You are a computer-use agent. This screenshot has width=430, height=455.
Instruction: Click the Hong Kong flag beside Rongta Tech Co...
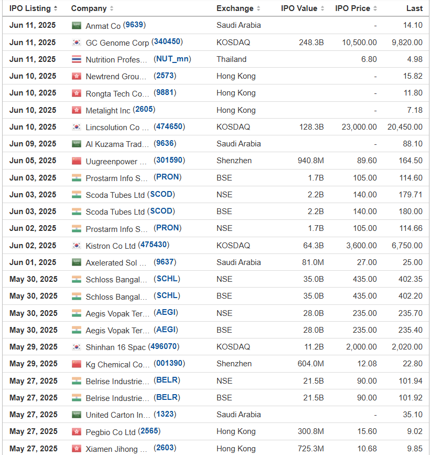tap(77, 93)
